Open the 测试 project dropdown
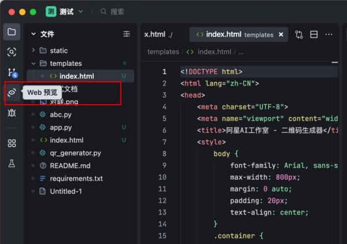Image resolution: width=347 pixels, height=244 pixels. (64, 11)
